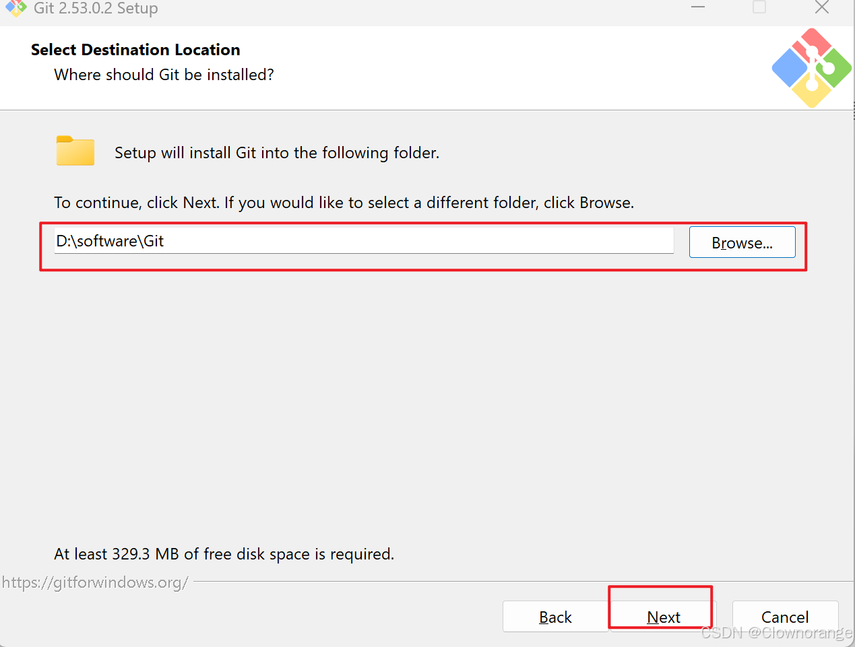Click Next to continue installation
This screenshot has width=855, height=647.
pos(664,617)
